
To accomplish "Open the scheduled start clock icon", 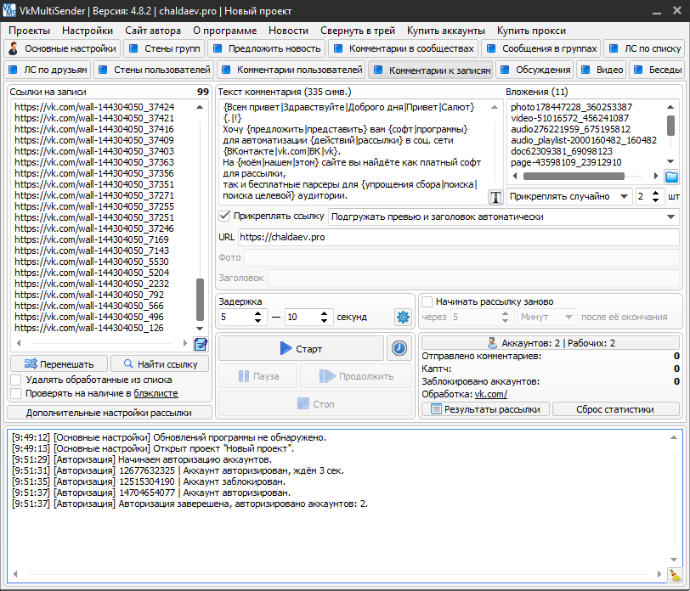I will [398, 348].
